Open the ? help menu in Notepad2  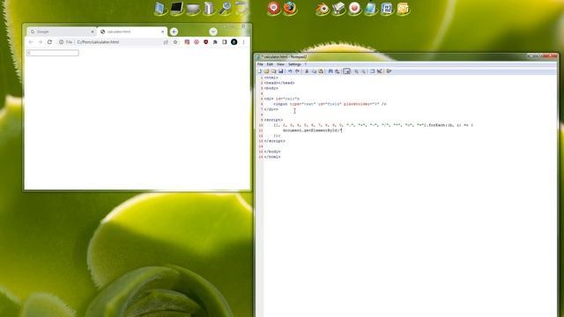click(306, 64)
